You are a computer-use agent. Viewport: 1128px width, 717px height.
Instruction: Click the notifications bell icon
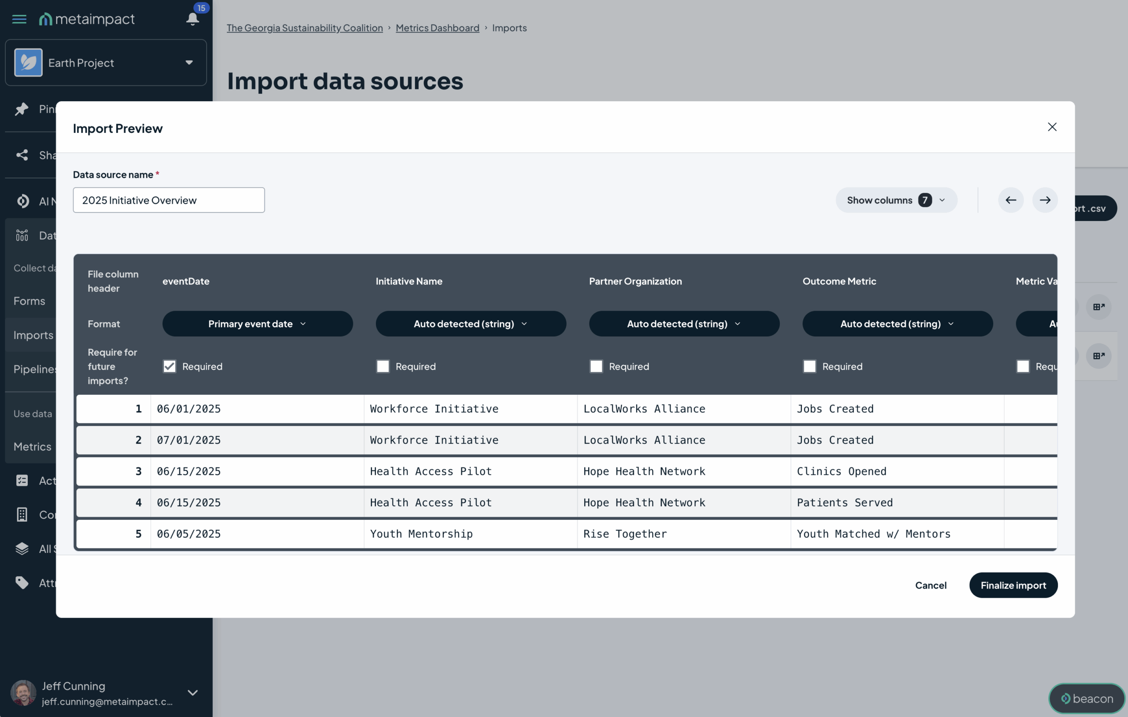[x=192, y=19]
